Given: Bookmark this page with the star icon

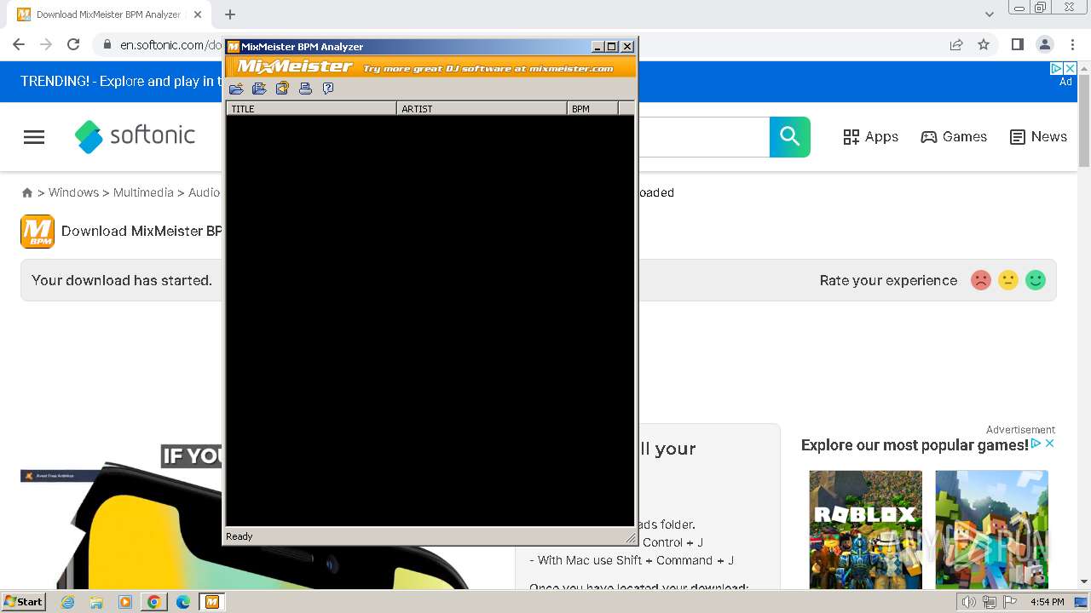Looking at the screenshot, I should coord(984,44).
